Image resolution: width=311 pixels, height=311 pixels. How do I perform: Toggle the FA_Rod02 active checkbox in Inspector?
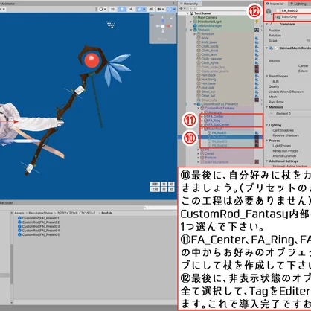[278, 10]
